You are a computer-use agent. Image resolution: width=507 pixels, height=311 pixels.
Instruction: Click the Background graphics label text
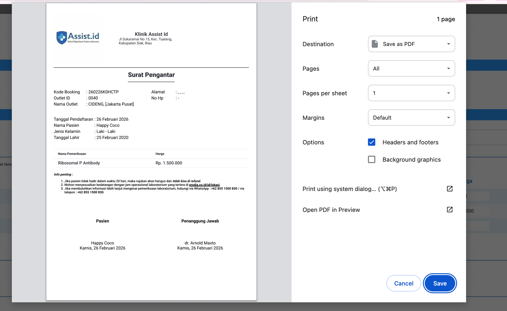pos(411,160)
